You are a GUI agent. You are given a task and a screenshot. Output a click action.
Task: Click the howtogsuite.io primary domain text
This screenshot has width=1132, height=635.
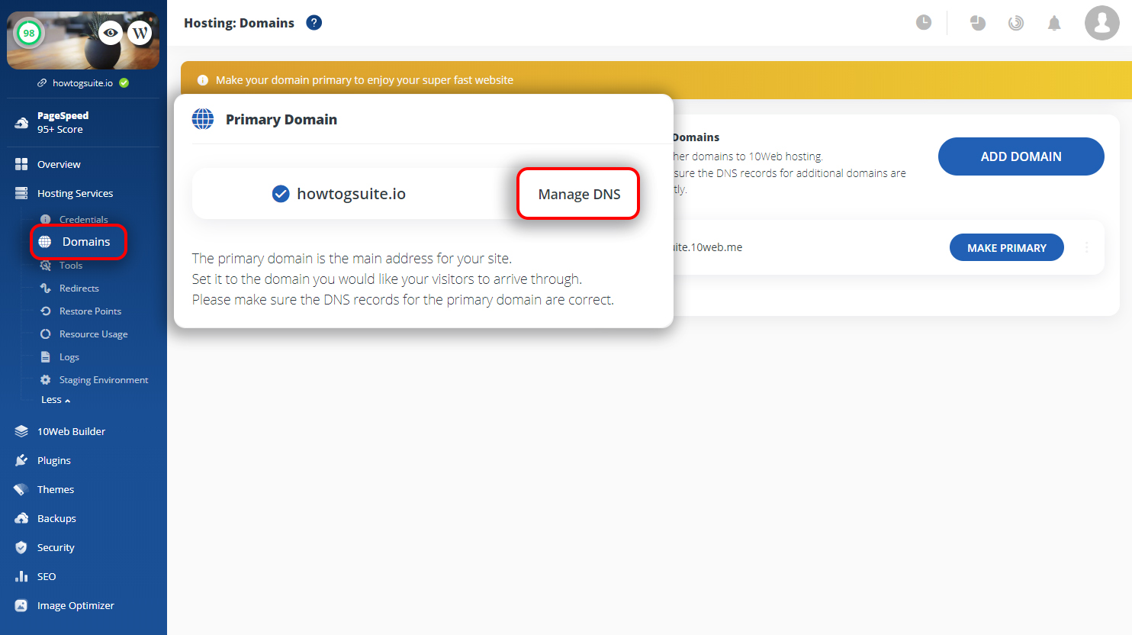click(351, 194)
